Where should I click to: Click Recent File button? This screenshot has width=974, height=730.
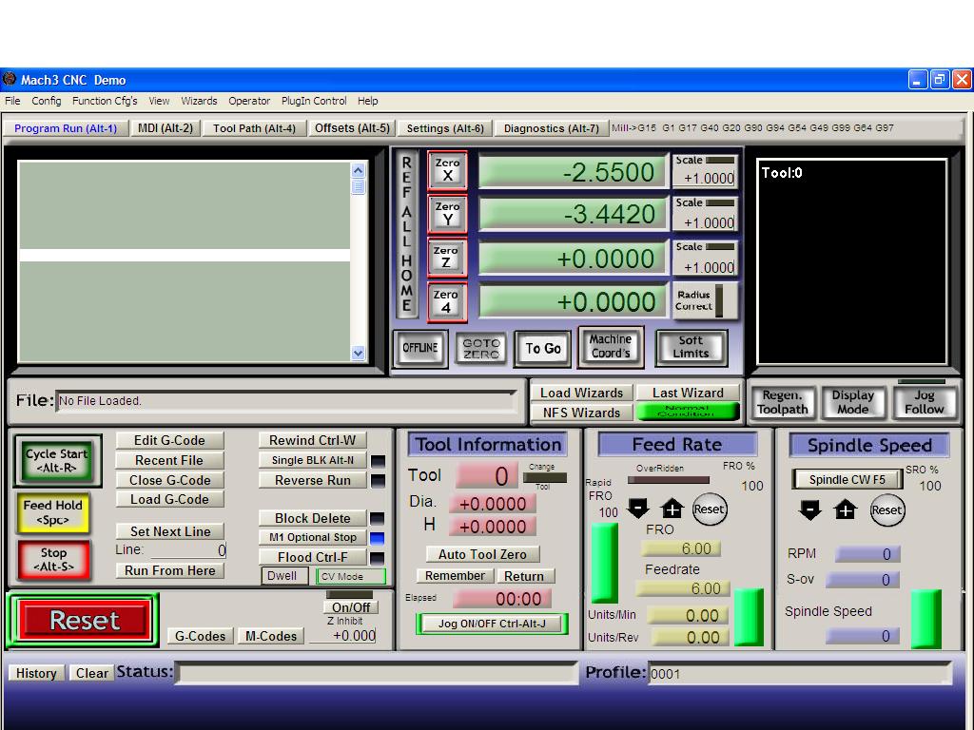pos(169,461)
